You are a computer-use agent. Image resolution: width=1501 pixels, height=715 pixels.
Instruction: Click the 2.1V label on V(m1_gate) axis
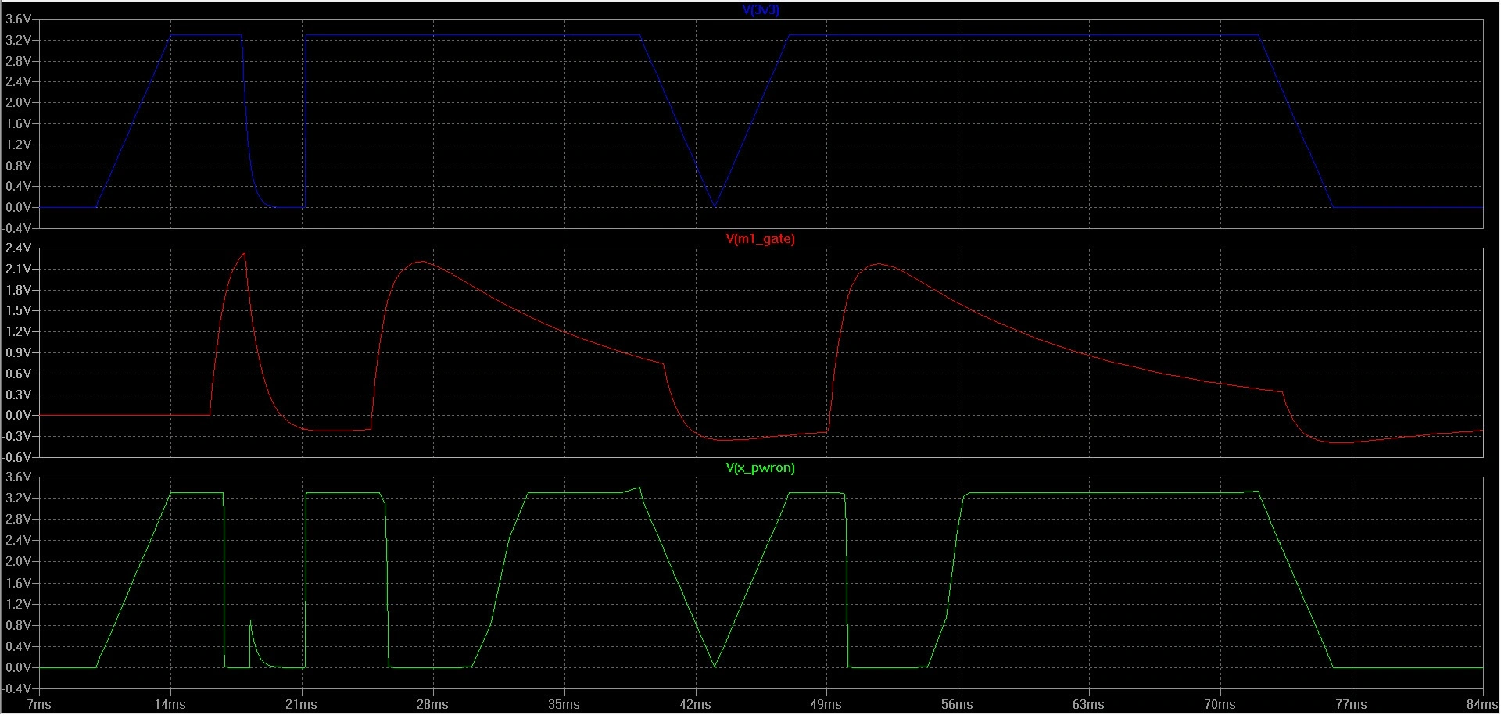pyautogui.click(x=19, y=269)
